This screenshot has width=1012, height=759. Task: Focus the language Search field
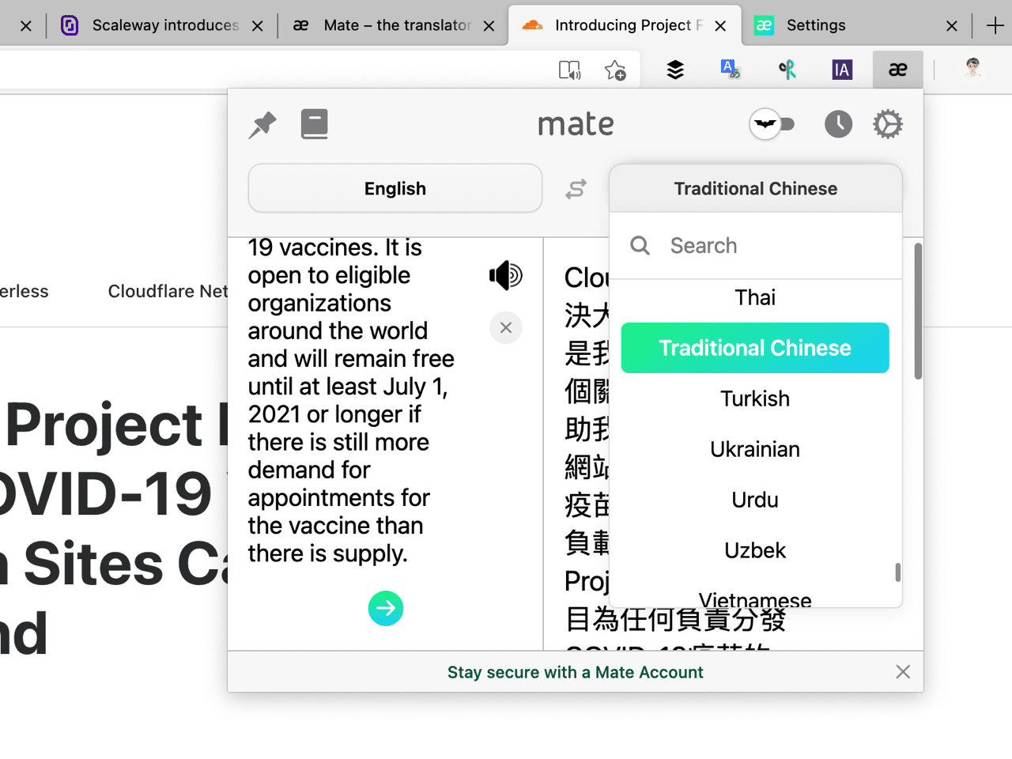click(x=755, y=246)
